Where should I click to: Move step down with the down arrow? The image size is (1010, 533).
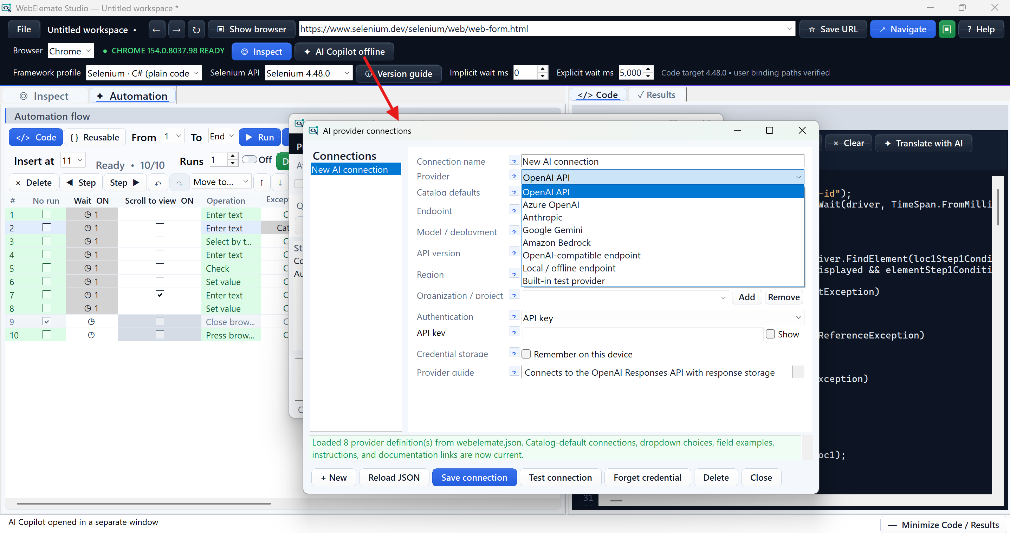pyautogui.click(x=280, y=183)
